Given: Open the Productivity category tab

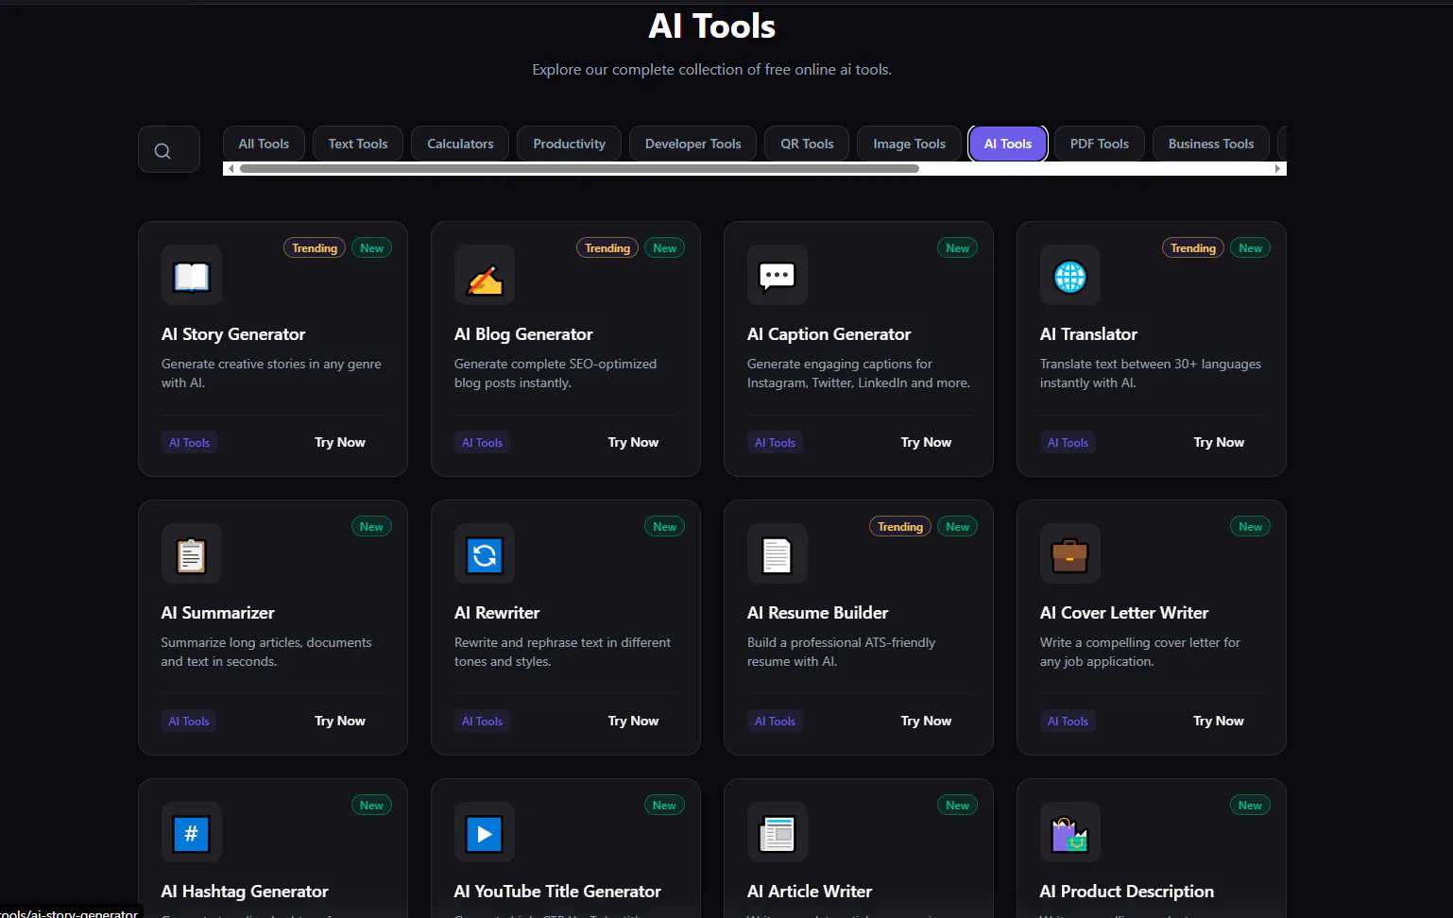Looking at the screenshot, I should pos(569,144).
